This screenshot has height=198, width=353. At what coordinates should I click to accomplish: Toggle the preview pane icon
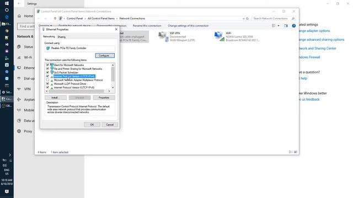tap(286, 26)
